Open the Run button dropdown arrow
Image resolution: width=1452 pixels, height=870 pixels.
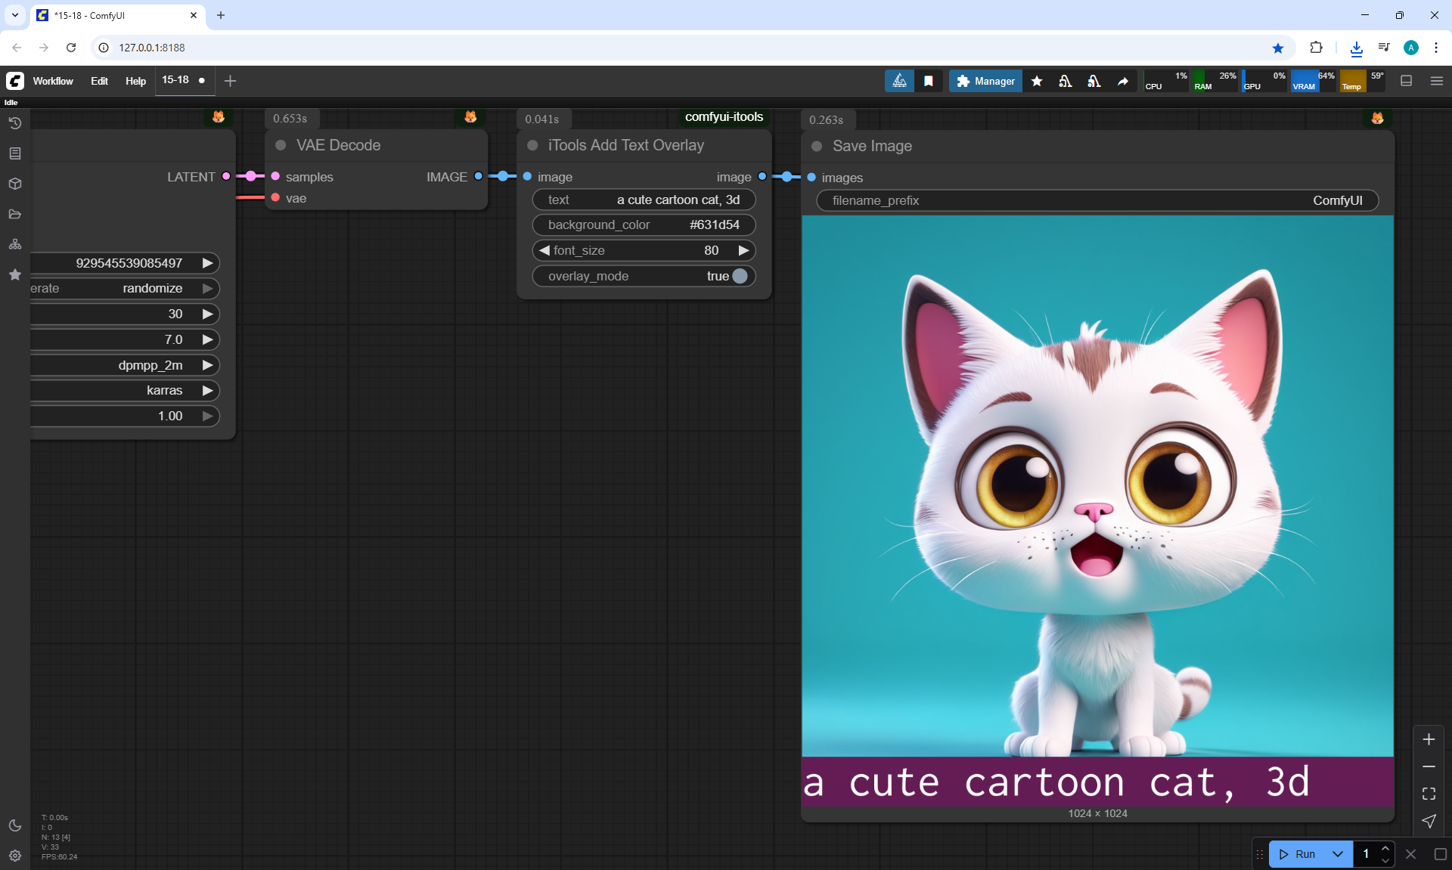[x=1337, y=854]
